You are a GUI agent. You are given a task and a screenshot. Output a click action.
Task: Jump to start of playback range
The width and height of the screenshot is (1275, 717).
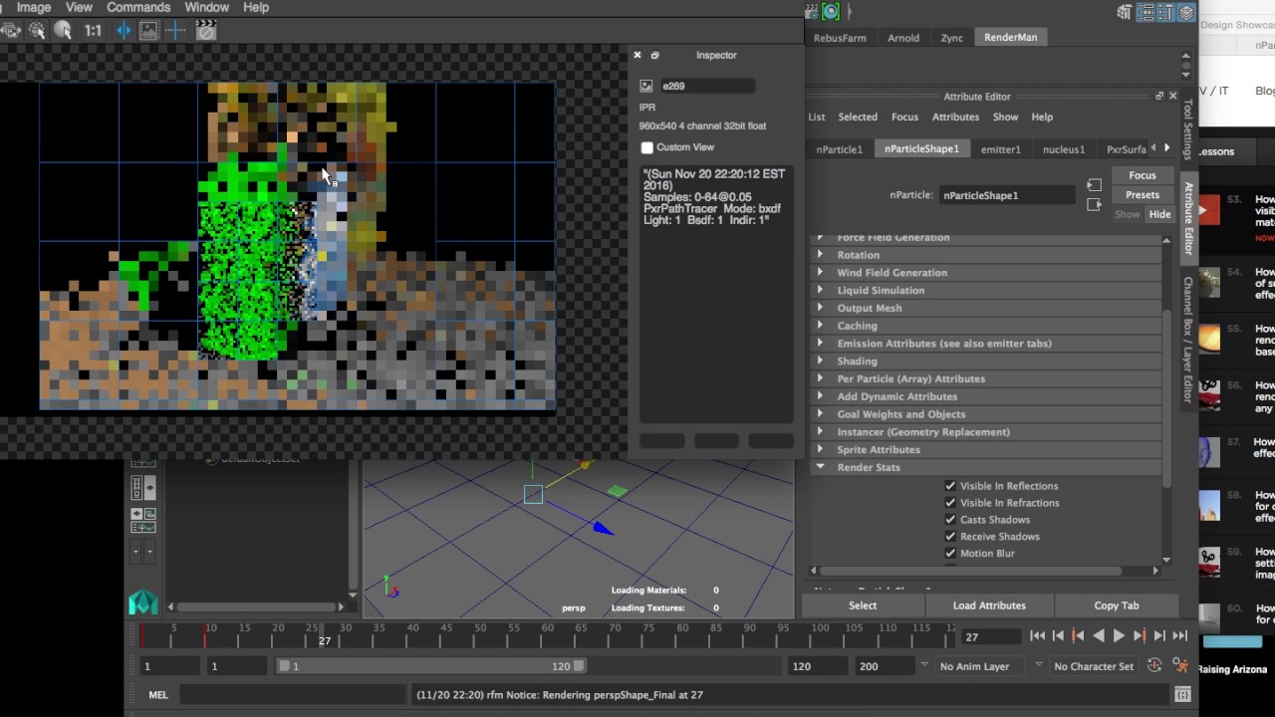tap(1038, 635)
